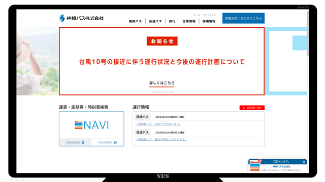325x182 pixels.
Task: Open the NAVI search logo banner
Action: 91,125
